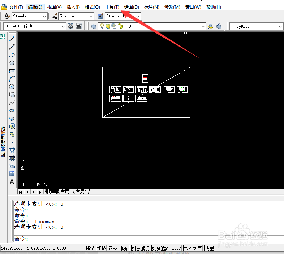The width and height of the screenshot is (284, 254).
Task: Toggle 对象捕捉 object snap
Action: 141,248
